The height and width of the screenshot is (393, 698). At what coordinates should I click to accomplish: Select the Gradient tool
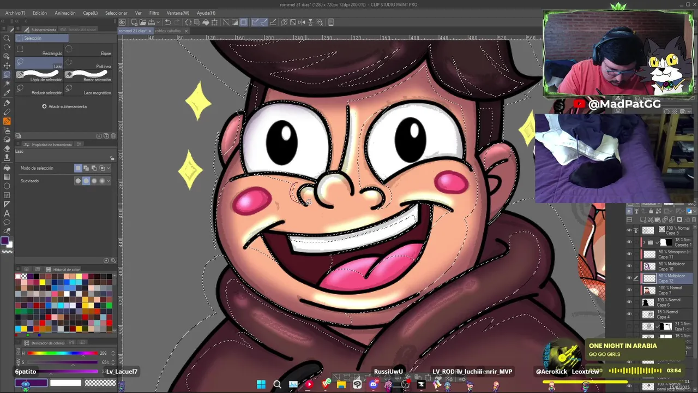(x=7, y=177)
